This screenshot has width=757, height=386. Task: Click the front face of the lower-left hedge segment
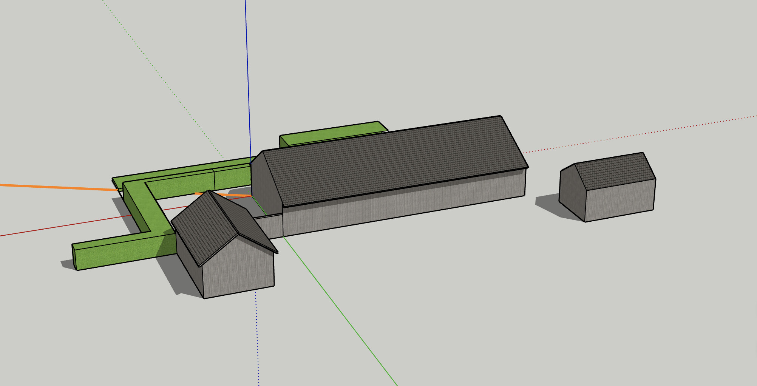tap(121, 253)
